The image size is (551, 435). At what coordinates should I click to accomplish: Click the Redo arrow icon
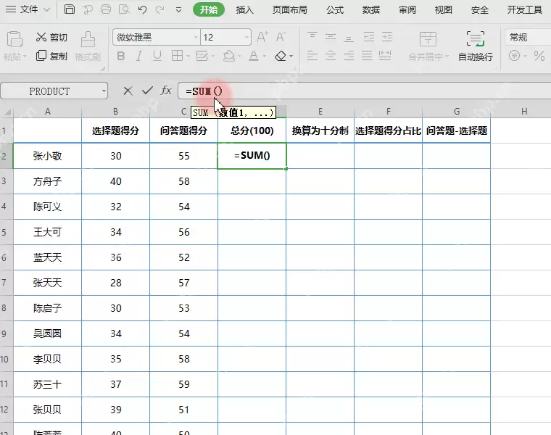(x=160, y=9)
